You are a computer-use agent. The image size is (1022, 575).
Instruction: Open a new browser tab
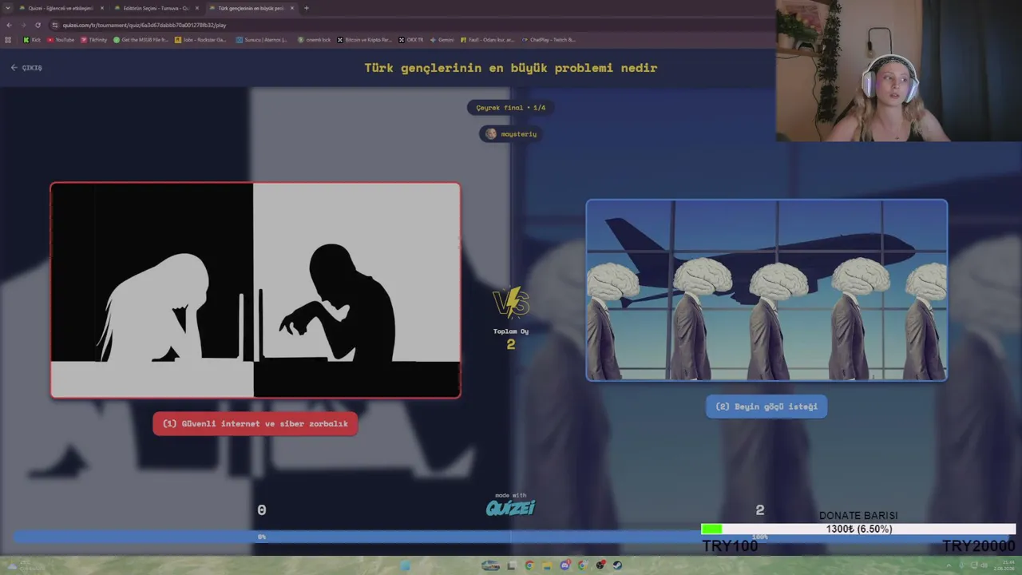(x=307, y=8)
